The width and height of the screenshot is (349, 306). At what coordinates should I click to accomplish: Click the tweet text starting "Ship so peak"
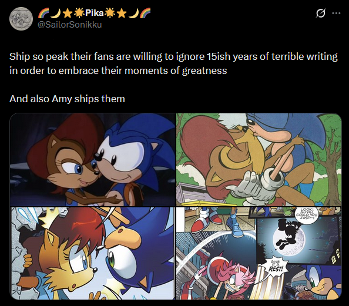click(173, 63)
